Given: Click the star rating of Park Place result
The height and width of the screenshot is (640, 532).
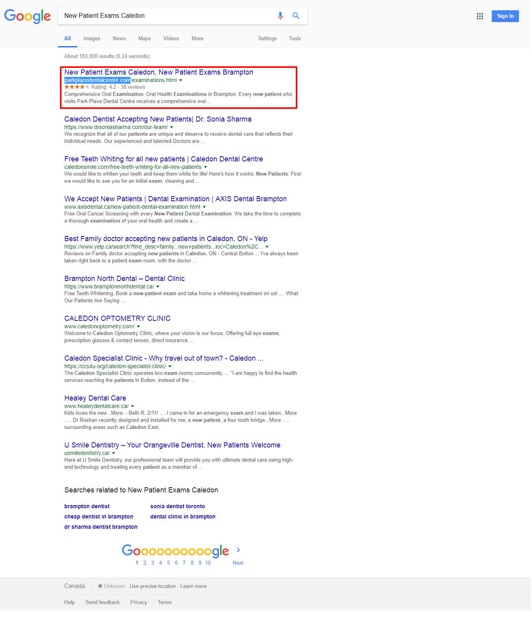Looking at the screenshot, I should point(77,87).
